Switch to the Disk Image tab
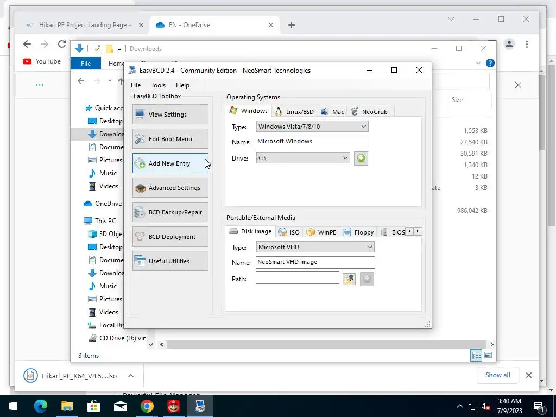 pyautogui.click(x=250, y=231)
